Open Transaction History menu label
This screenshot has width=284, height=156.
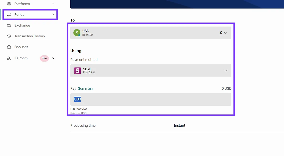(30, 36)
